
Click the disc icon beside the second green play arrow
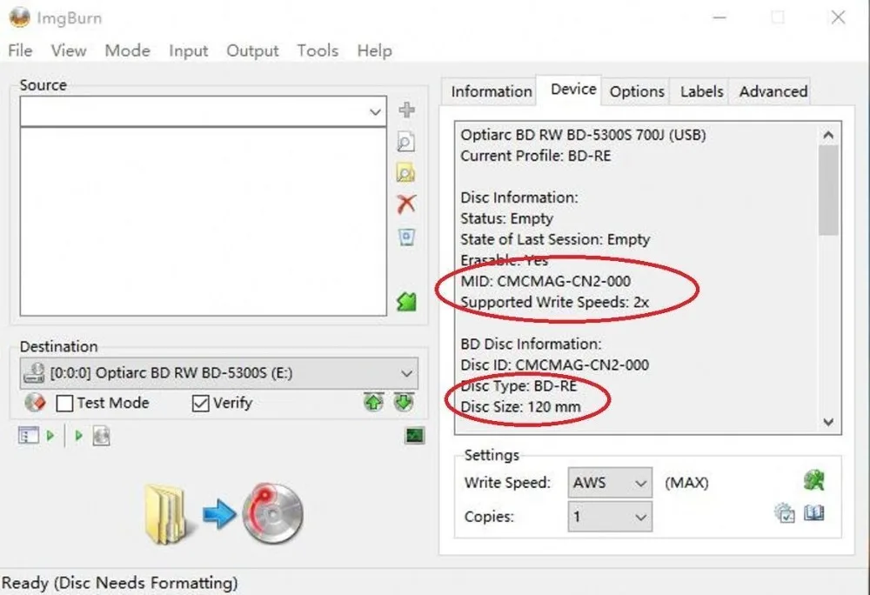tap(101, 437)
